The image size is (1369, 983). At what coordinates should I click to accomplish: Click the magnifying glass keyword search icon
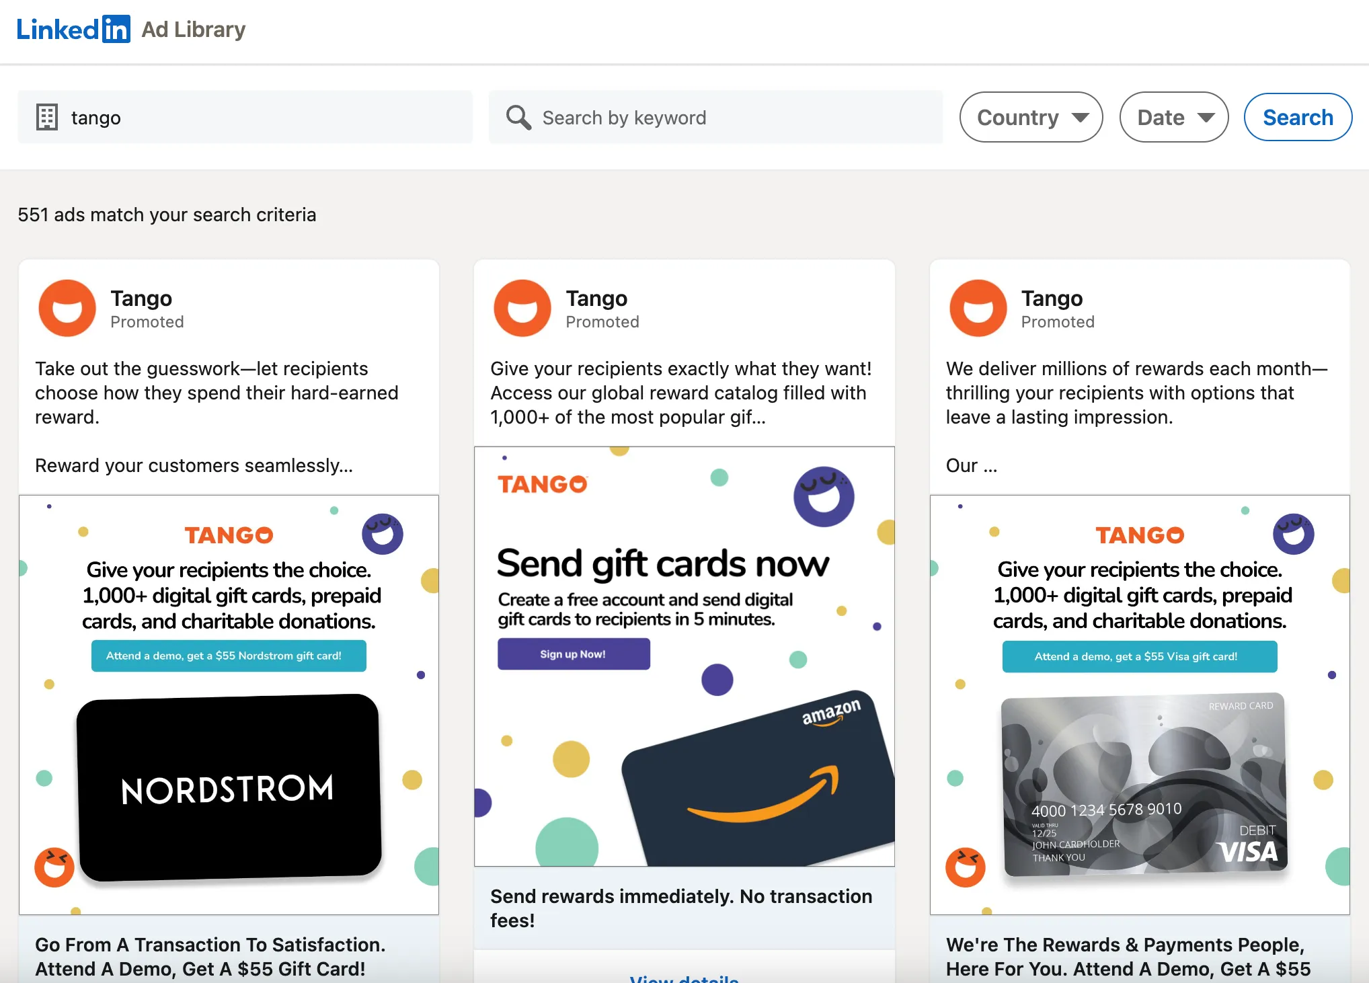click(518, 118)
